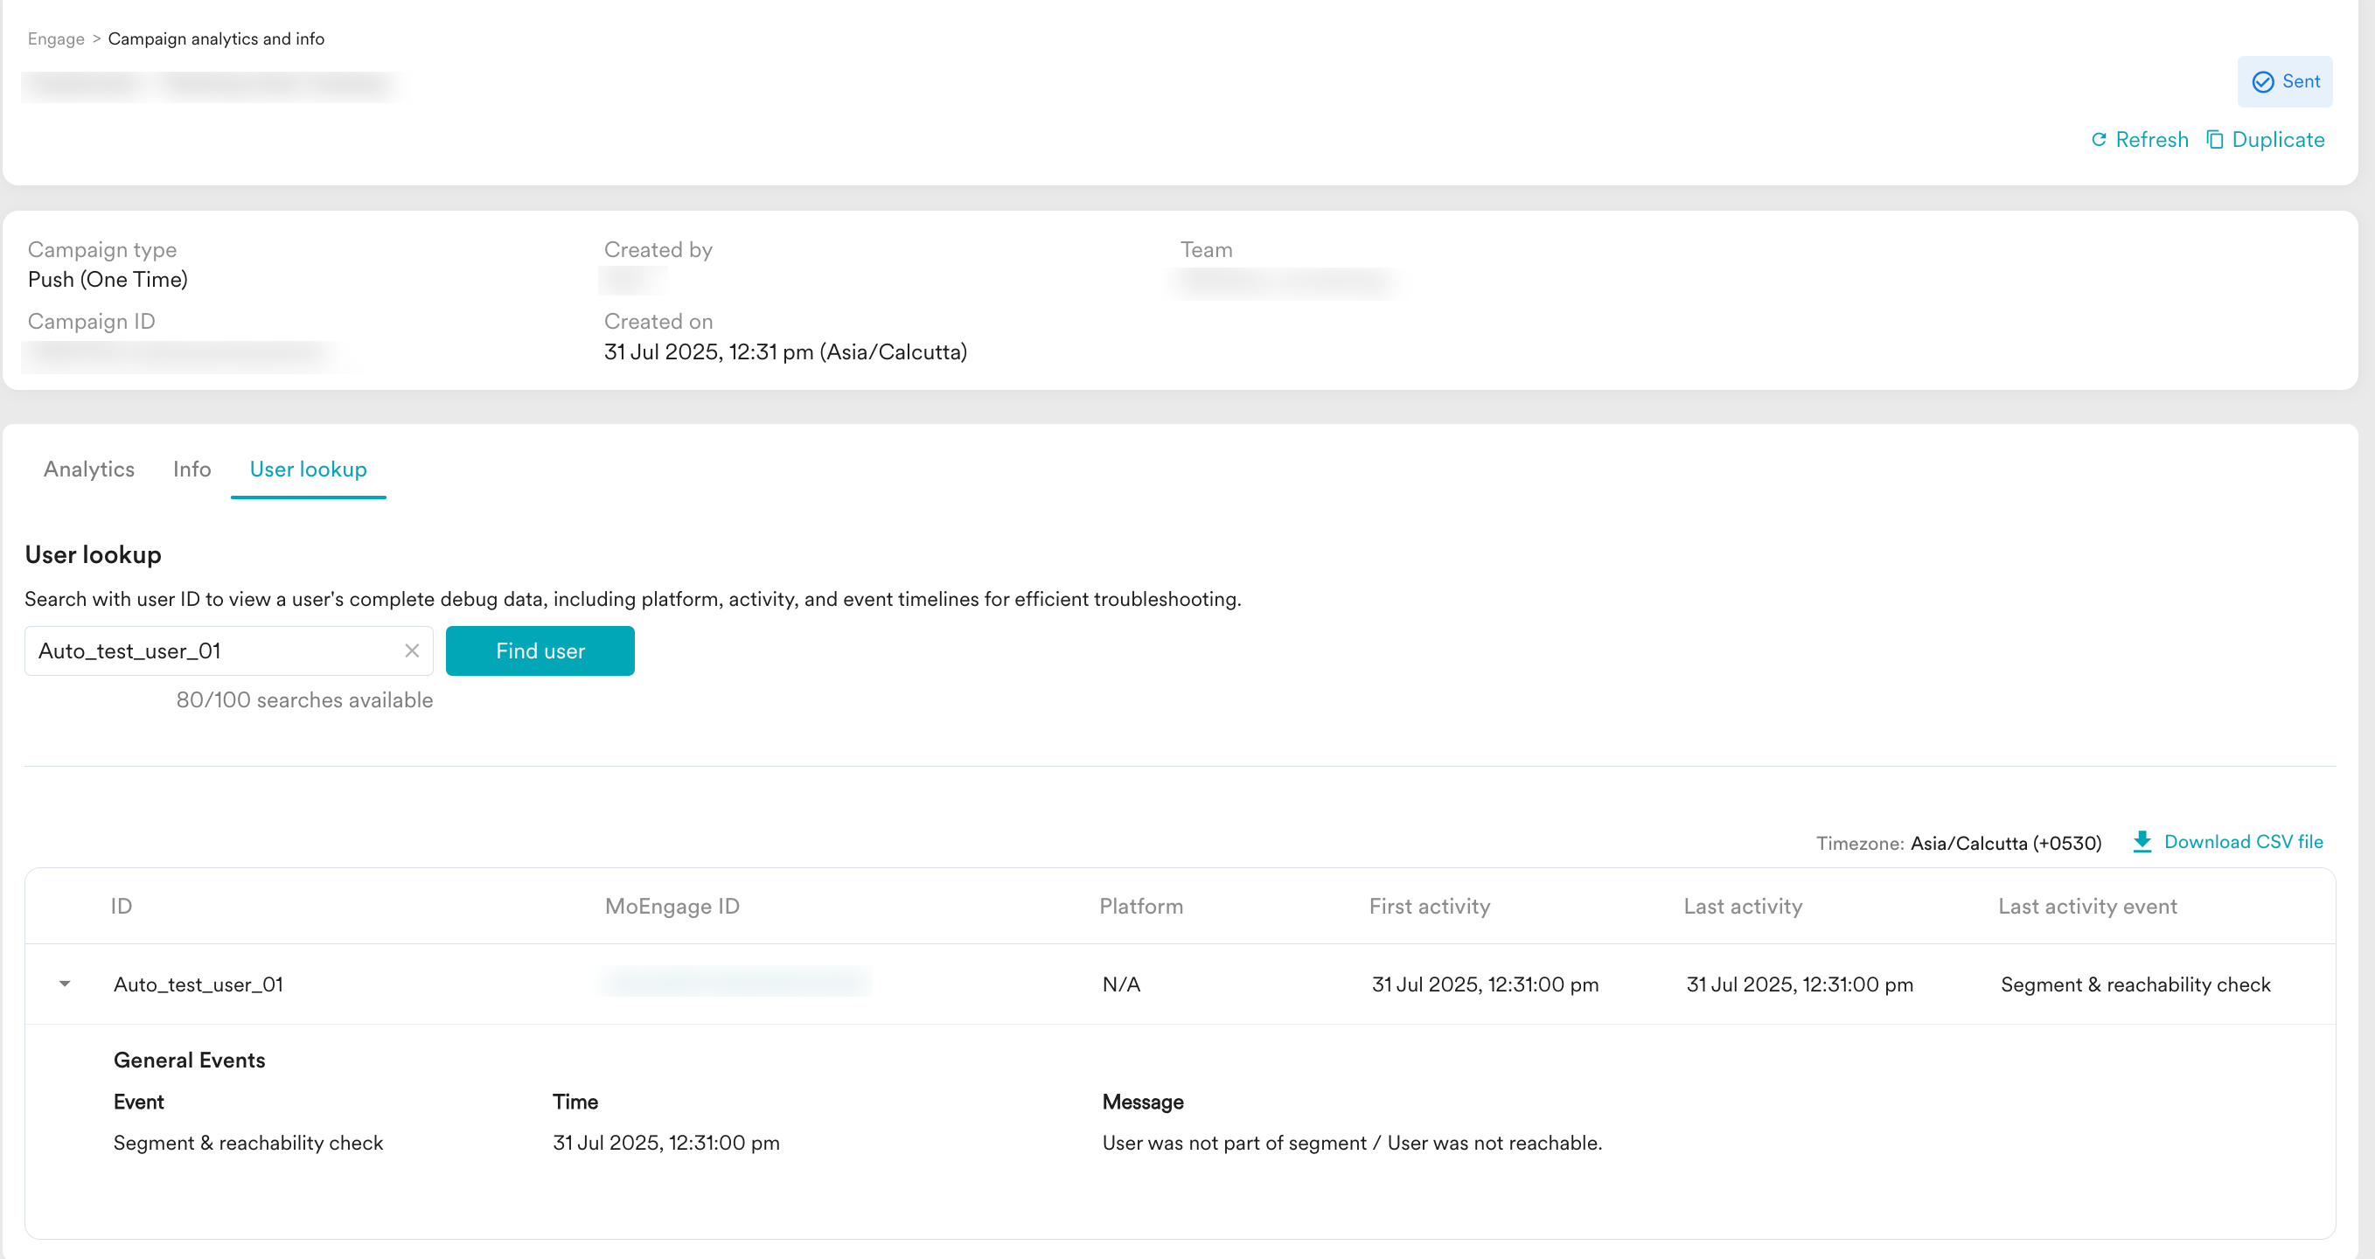Click the Platform column header
The height and width of the screenshot is (1259, 2375).
pyautogui.click(x=1140, y=906)
